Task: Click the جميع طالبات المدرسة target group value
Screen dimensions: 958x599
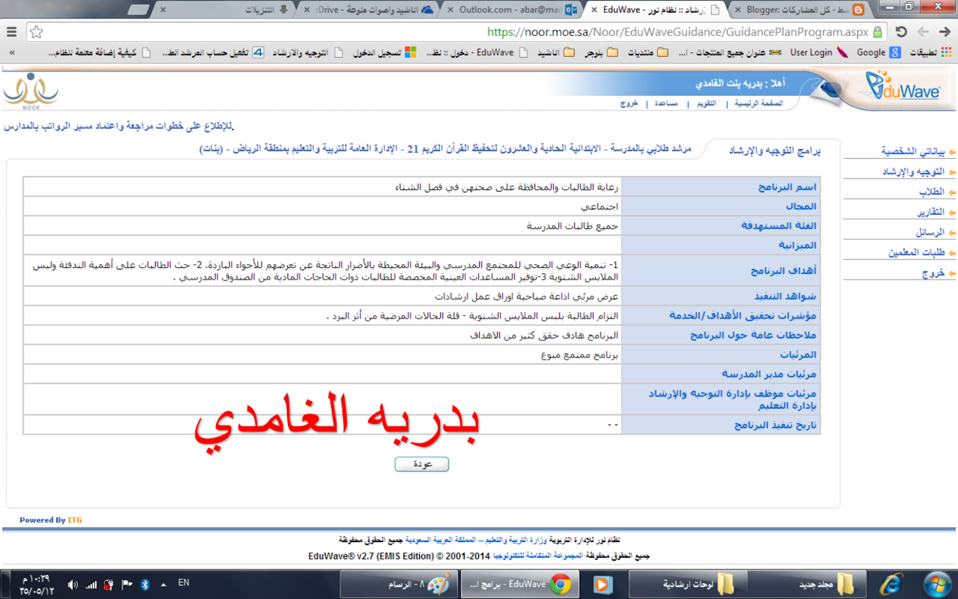Action: tap(572, 226)
